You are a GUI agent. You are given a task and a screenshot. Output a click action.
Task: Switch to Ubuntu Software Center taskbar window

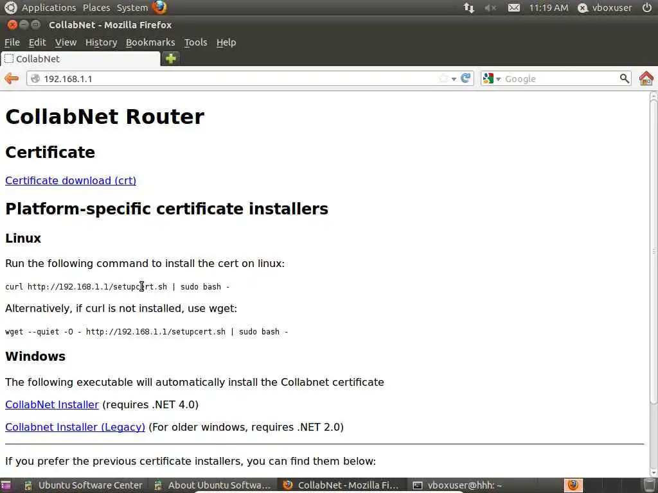tap(84, 485)
